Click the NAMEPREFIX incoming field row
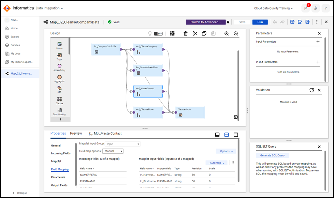 tap(103, 175)
